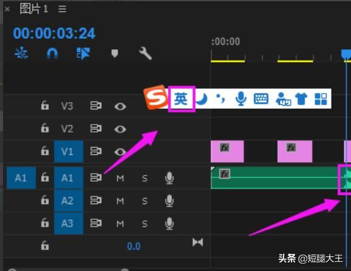Toggle V1 track targeting
Screen dimensions: 351x271
click(x=69, y=151)
